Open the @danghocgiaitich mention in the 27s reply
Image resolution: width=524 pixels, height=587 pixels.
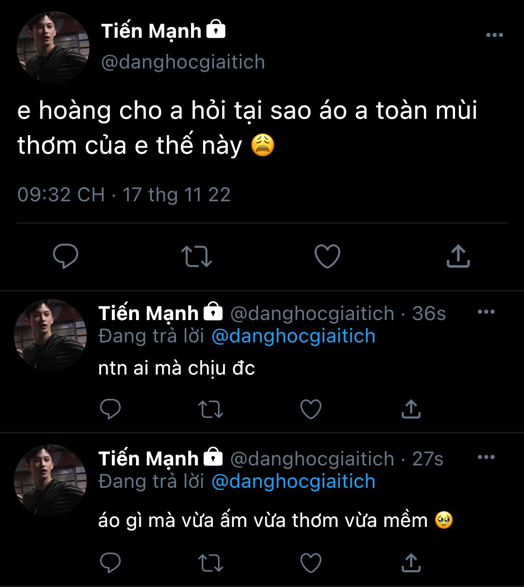(x=293, y=482)
